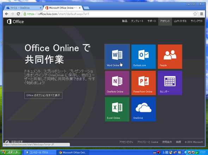Click the © 2014 Microsoft footer text
This screenshot has width=208, height=155.
pos(194,142)
